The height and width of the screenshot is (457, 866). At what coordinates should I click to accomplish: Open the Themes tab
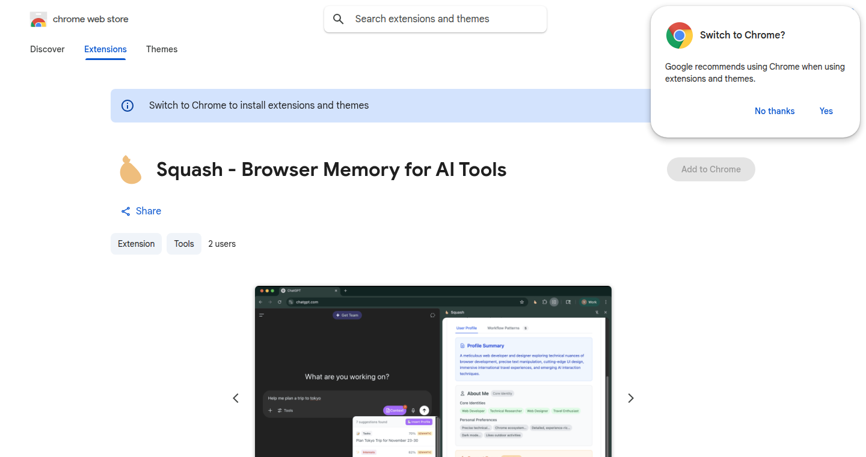(162, 49)
